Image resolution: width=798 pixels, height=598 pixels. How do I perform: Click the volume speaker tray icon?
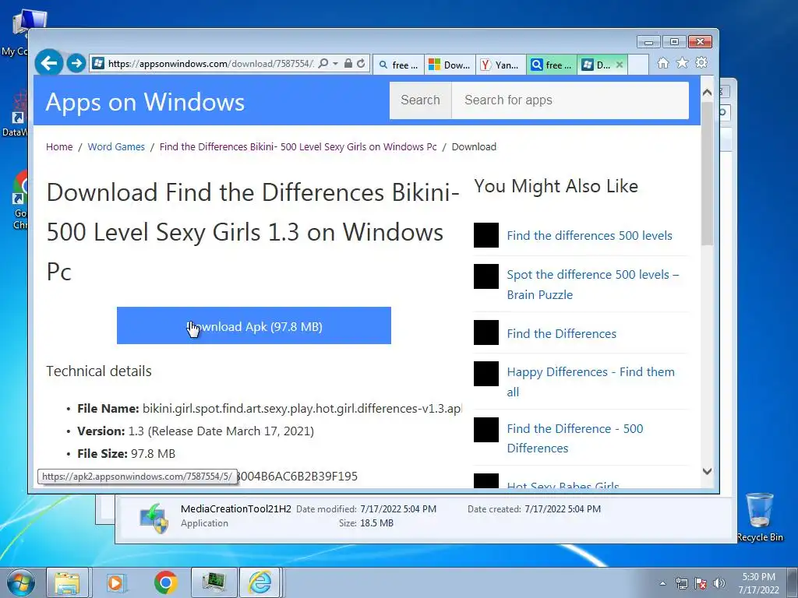click(x=719, y=583)
